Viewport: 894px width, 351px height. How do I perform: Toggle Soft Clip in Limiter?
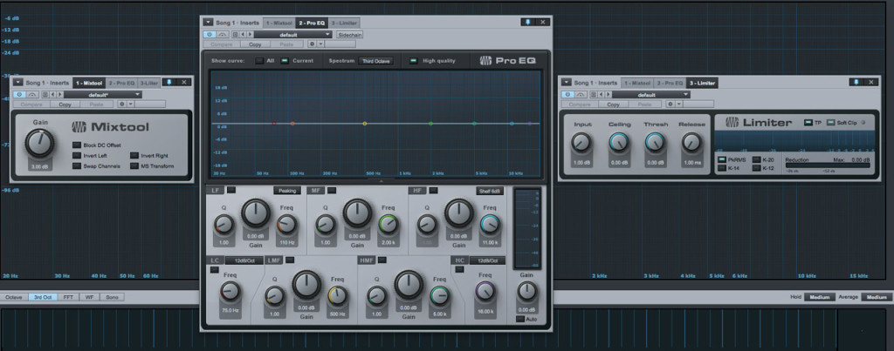[x=831, y=122]
